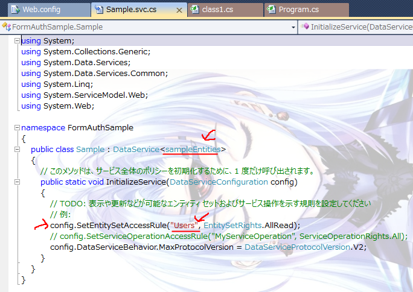
Task: Click the 'sampleEntities' type name
Action: click(x=193, y=149)
